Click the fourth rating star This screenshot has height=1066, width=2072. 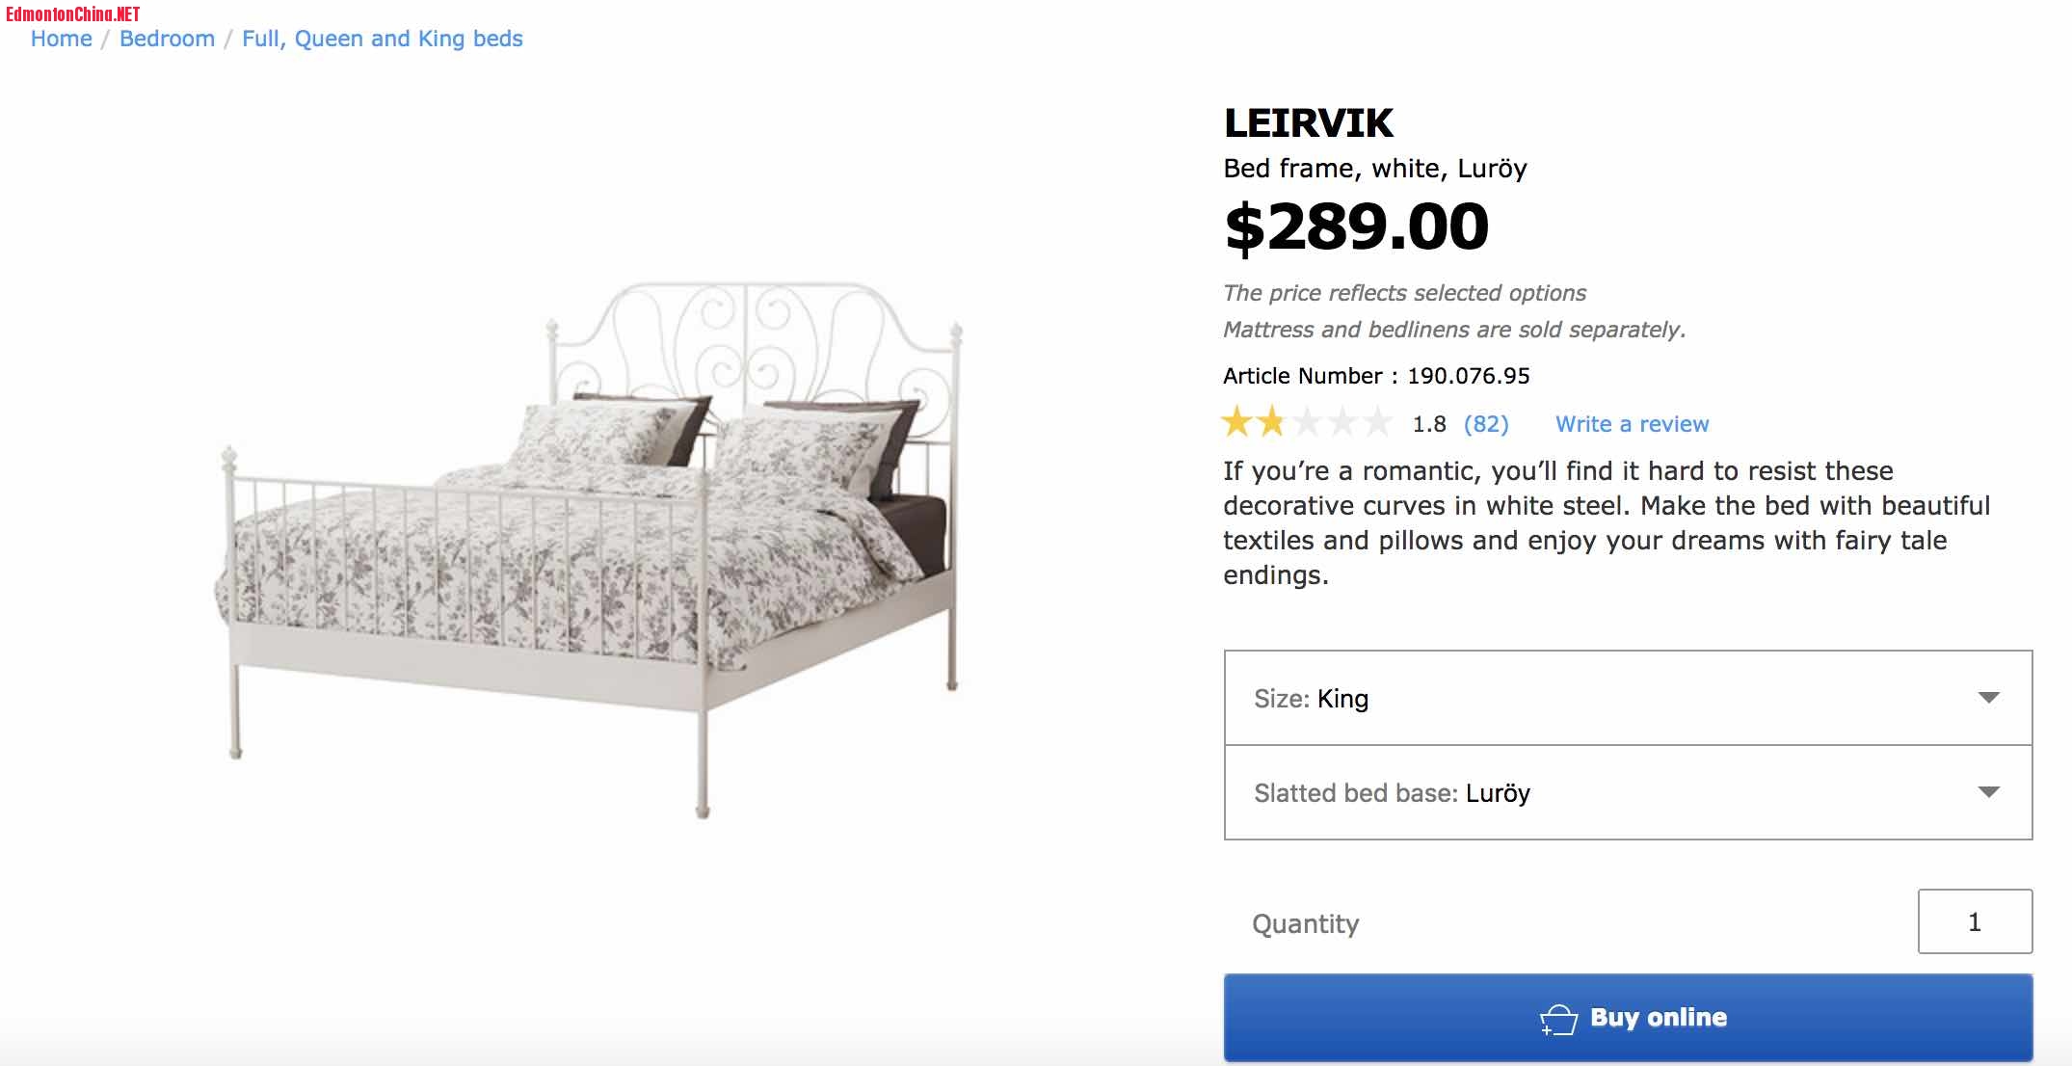click(1342, 422)
